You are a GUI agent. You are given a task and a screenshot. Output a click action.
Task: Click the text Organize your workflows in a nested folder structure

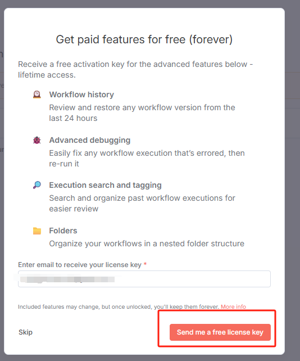147,243
